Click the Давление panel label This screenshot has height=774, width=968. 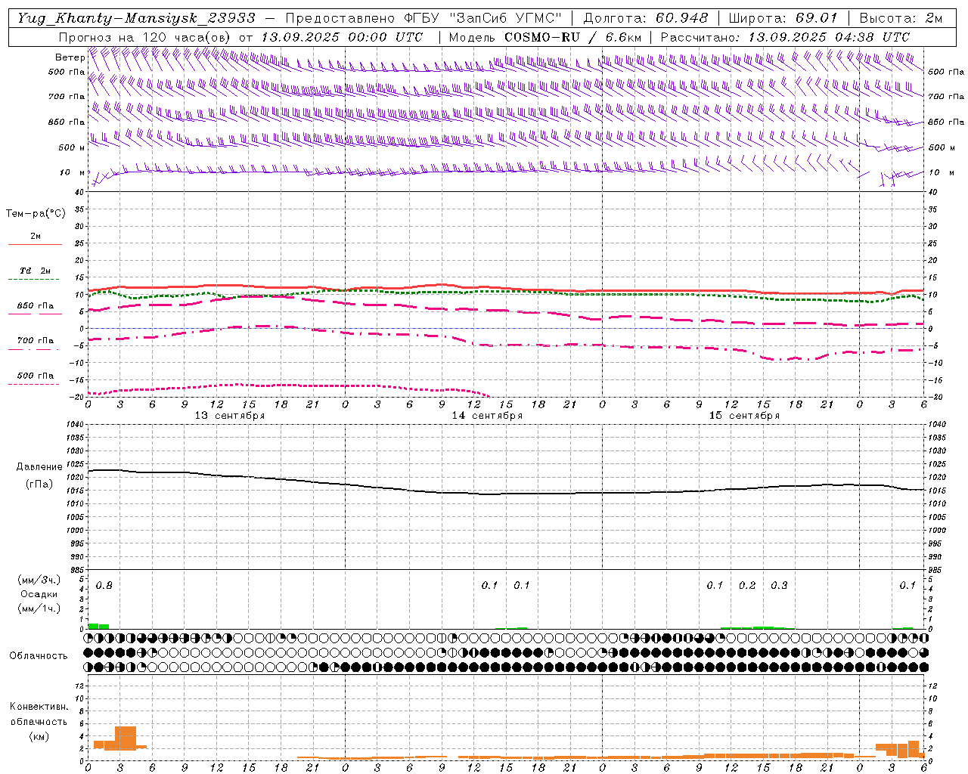point(39,466)
